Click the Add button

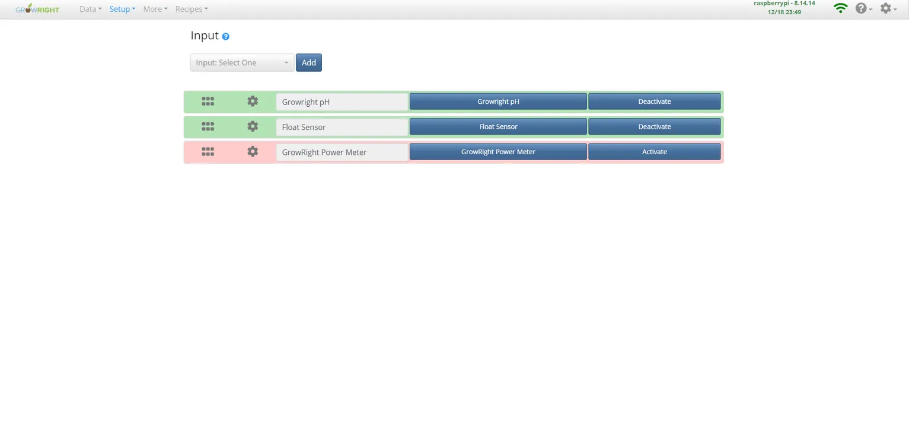(x=308, y=63)
